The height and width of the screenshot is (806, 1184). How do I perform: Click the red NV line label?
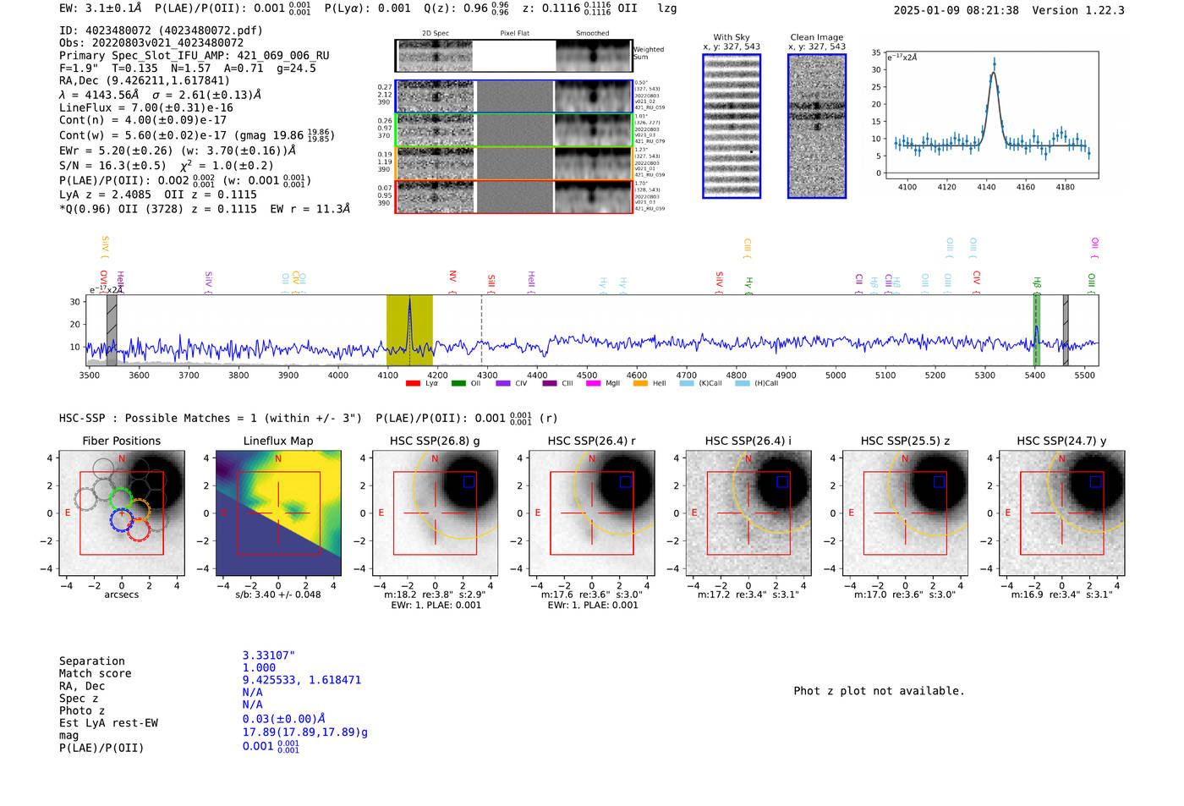click(x=452, y=281)
